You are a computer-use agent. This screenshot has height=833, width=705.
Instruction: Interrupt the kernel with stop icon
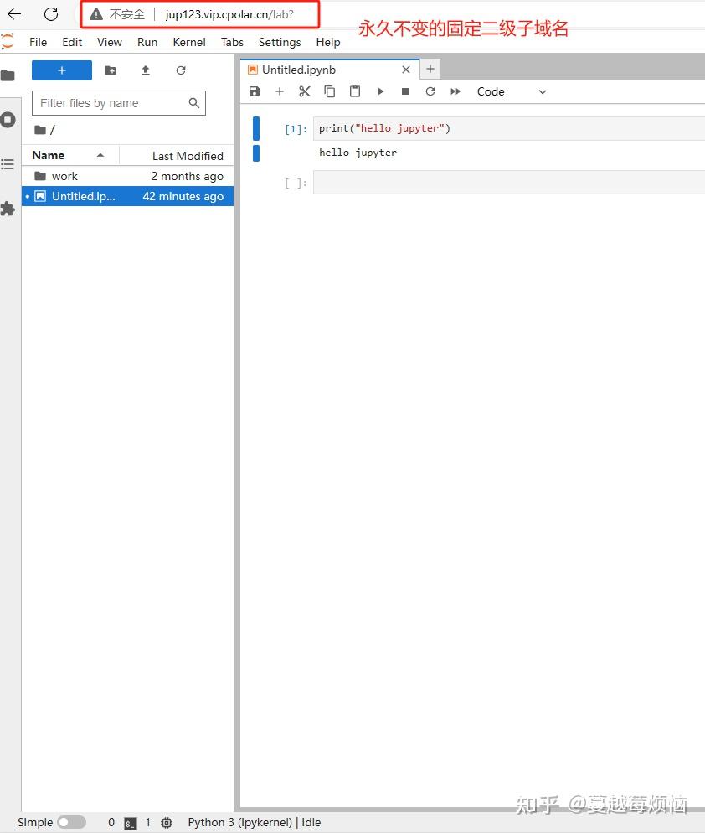coord(405,91)
